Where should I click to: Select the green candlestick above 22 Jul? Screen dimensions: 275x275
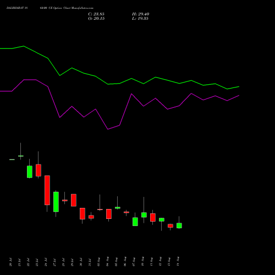click(x=30, y=172)
